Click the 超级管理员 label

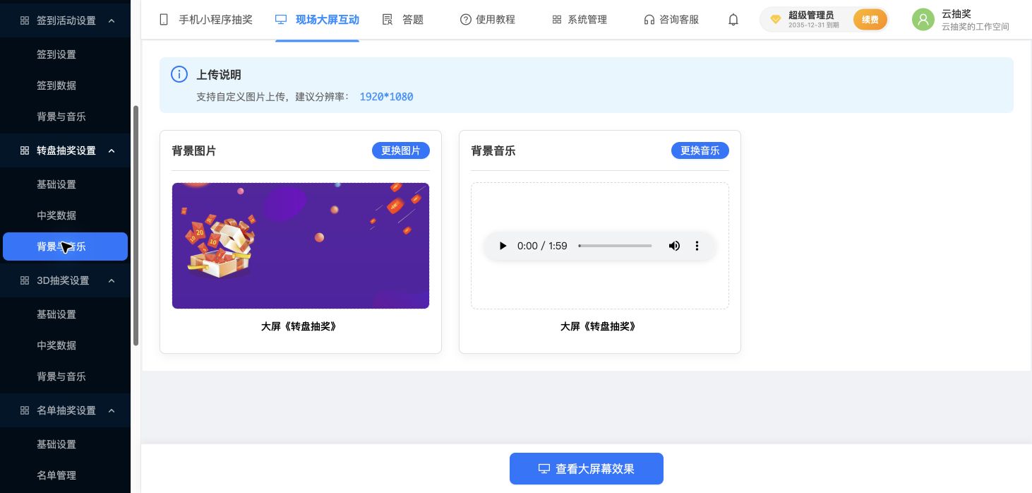[x=811, y=15]
